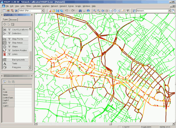
Task: Go to next view with right arrow
Action: pyautogui.click(x=107, y=11)
